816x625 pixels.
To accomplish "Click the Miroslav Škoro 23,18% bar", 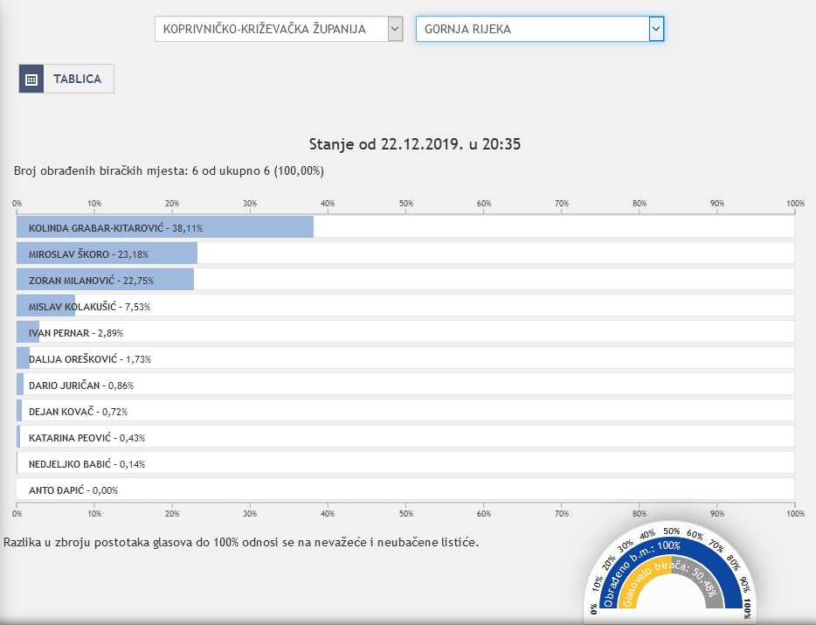I will pyautogui.click(x=107, y=253).
